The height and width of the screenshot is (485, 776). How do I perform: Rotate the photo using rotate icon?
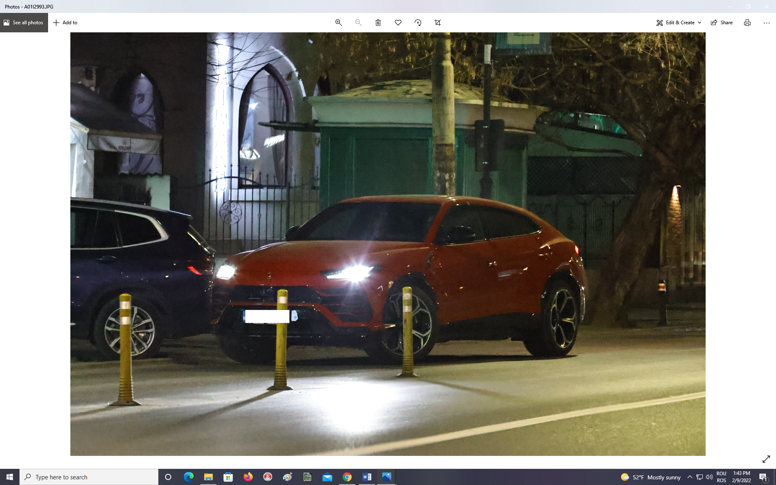(x=418, y=23)
